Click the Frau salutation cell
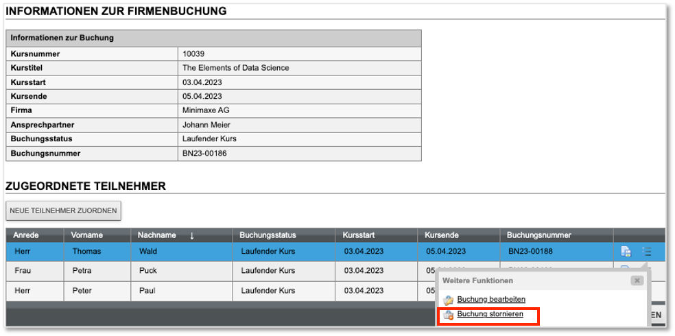Viewport: 675px width, 336px height. click(21, 271)
